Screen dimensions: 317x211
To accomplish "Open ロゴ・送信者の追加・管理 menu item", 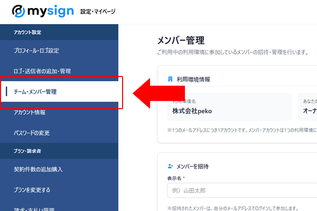I will [42, 71].
